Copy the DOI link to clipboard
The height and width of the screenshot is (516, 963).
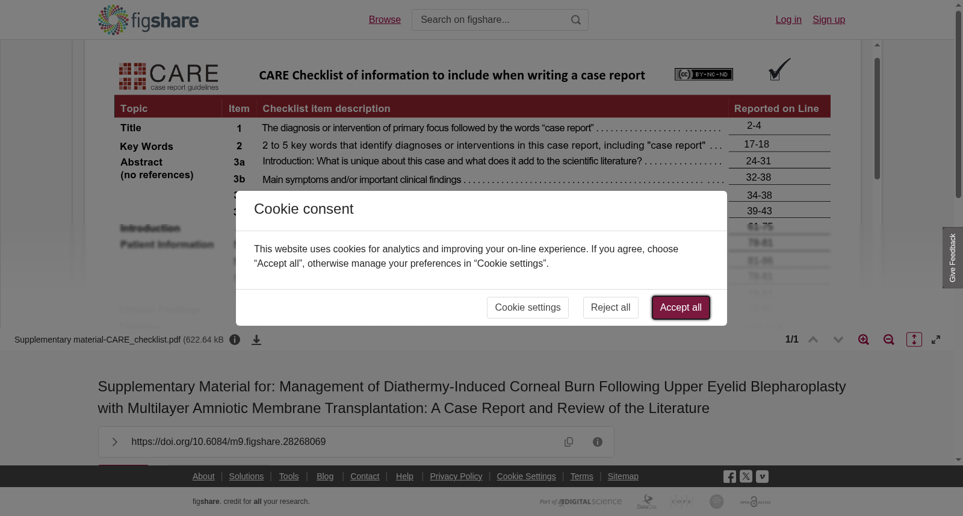[569, 442]
